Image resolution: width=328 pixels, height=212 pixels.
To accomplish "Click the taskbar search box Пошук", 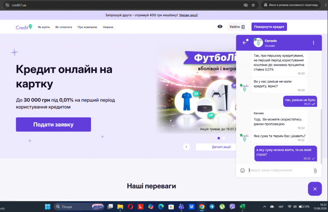I will [79, 206].
